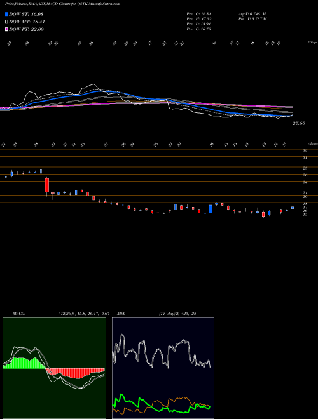
Task: Select the 'DOW ST: 16.08' legend text
Action: [x=26, y=14]
